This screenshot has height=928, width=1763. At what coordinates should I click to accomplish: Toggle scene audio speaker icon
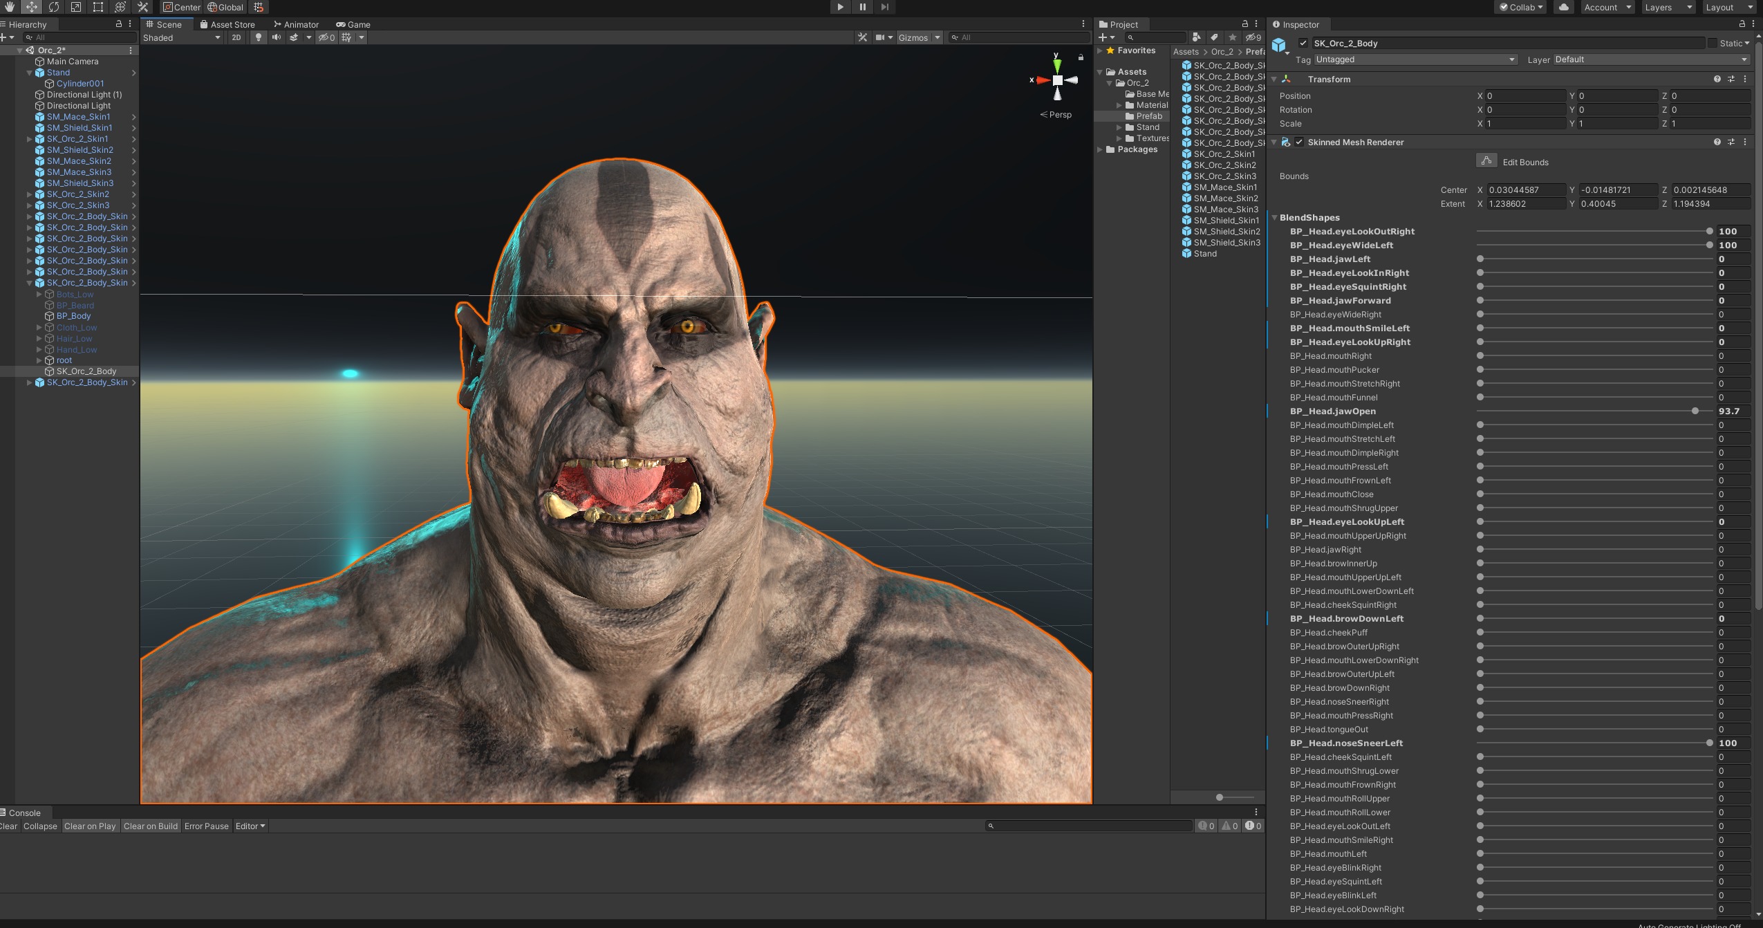(x=277, y=37)
